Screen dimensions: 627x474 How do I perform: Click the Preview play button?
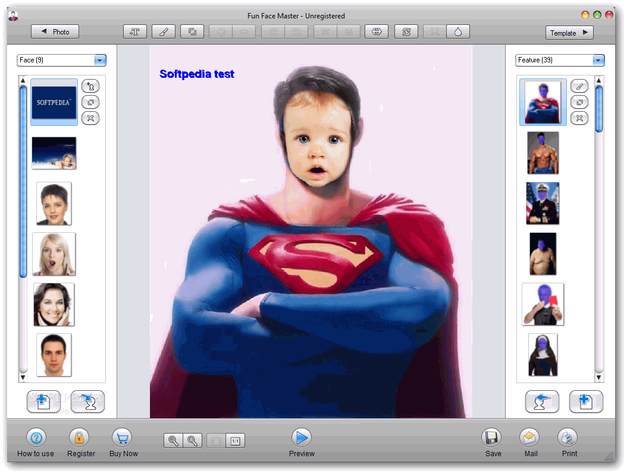click(x=302, y=443)
